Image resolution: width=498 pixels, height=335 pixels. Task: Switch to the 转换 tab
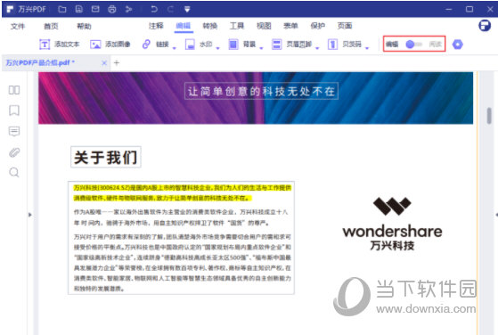210,26
